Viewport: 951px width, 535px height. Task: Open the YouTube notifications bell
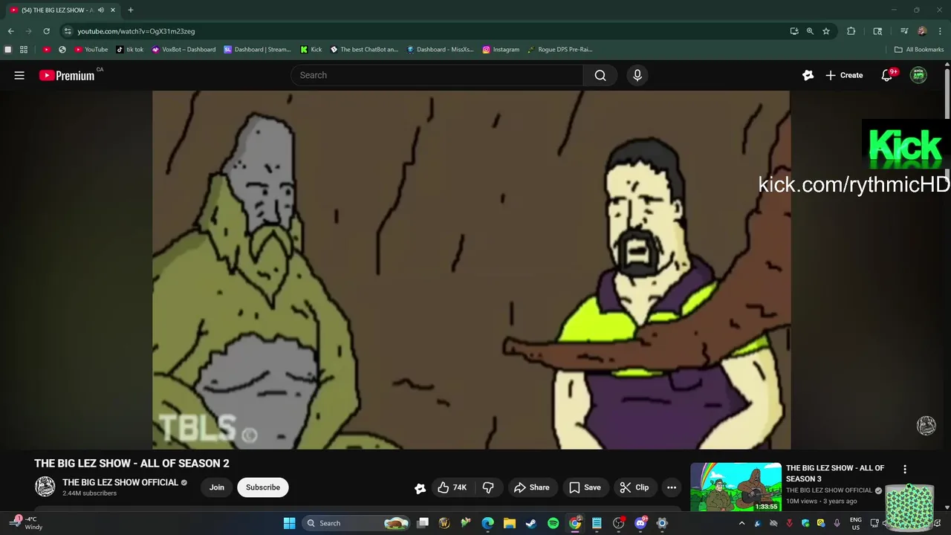click(887, 75)
